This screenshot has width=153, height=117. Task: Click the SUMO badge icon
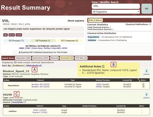click(19, 35)
